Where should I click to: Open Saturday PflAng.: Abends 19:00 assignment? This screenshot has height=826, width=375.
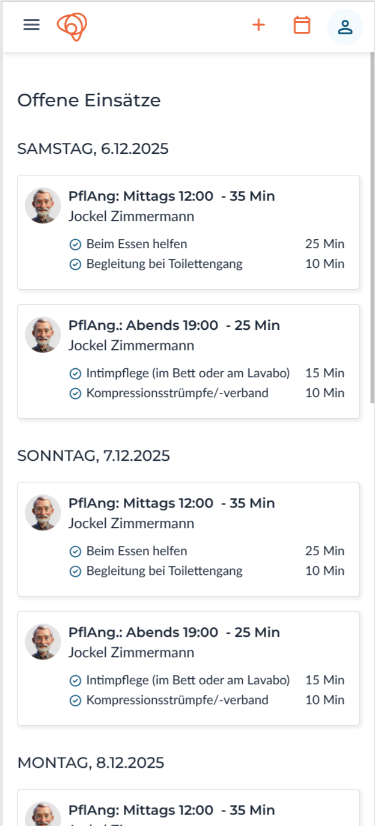tap(174, 326)
